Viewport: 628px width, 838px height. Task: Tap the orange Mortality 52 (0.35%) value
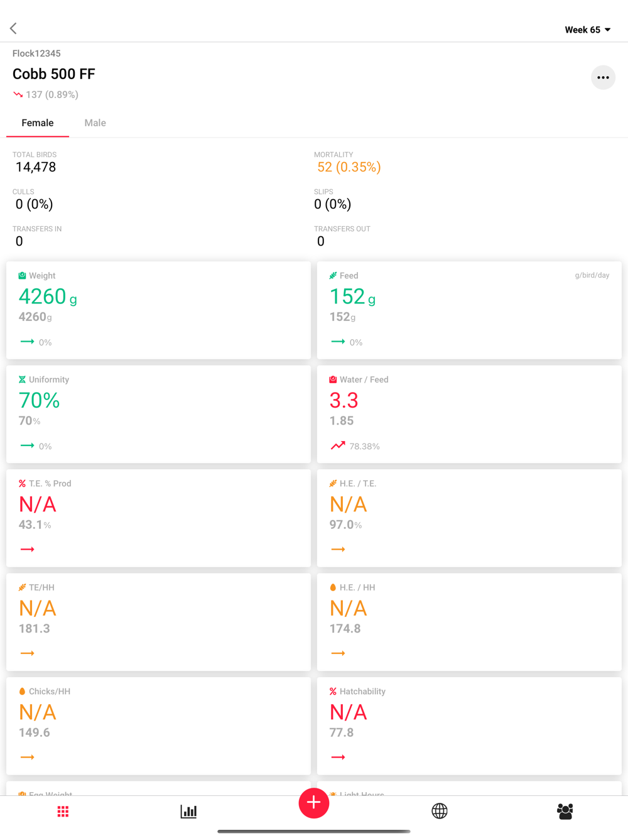349,167
